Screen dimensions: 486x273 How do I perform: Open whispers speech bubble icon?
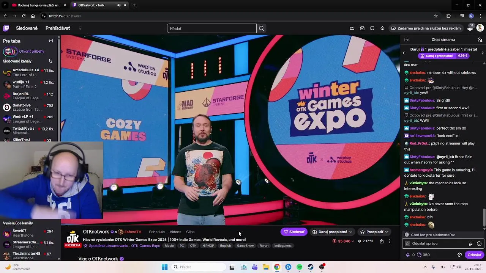(372, 28)
